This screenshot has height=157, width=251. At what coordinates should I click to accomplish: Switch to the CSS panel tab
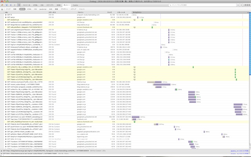tap(42, 5)
